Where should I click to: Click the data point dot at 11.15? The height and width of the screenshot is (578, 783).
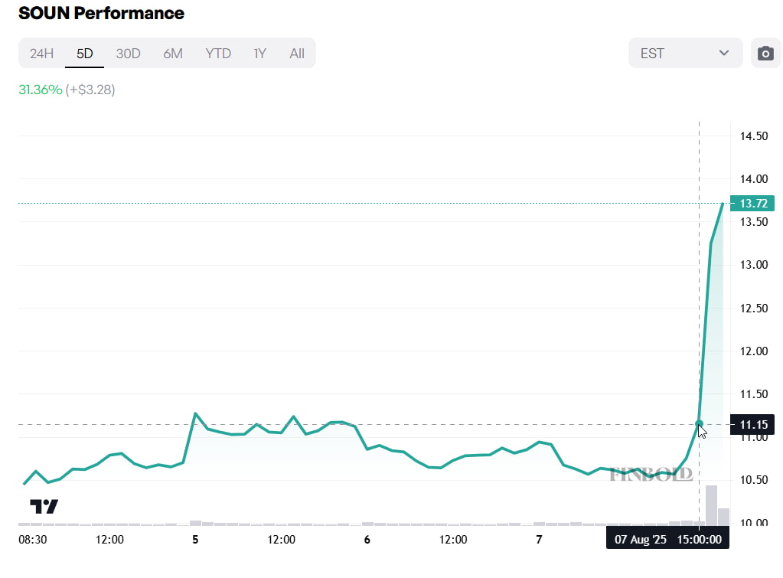tap(699, 424)
